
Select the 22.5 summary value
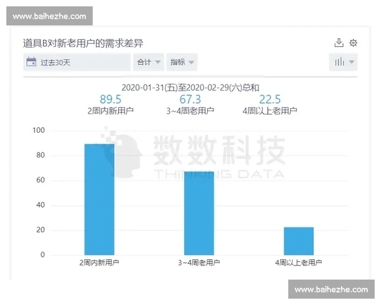pyautogui.click(x=270, y=99)
